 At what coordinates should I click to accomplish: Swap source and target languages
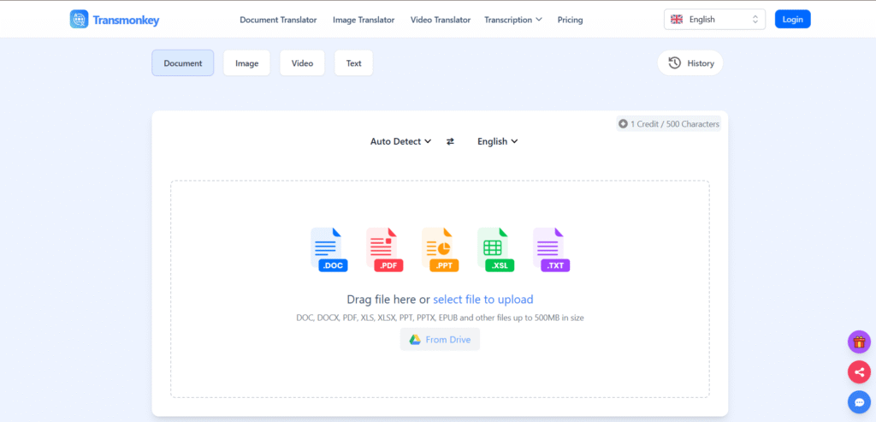(x=450, y=141)
